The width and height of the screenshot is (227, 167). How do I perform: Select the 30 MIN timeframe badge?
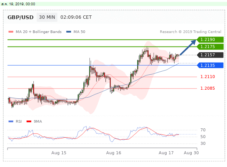coord(47,17)
